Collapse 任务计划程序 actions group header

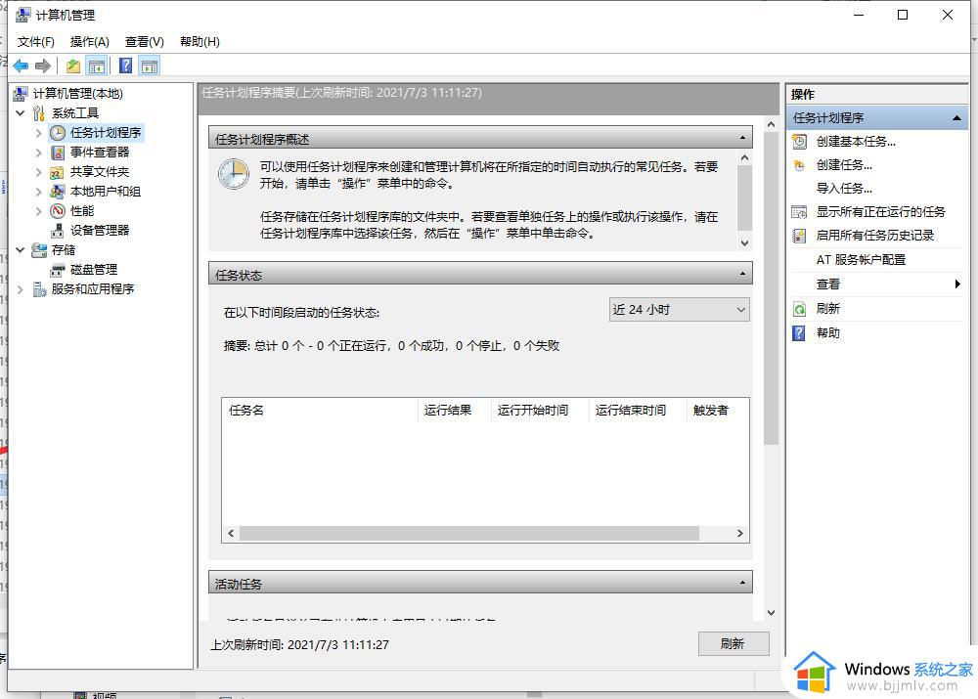click(956, 118)
